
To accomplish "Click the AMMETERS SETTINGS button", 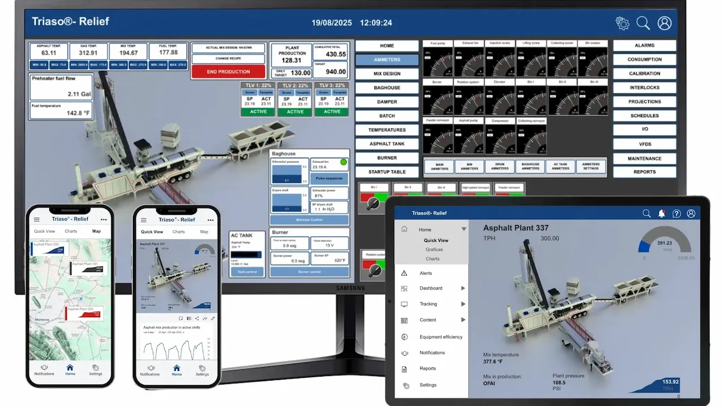I will pyautogui.click(x=591, y=166).
